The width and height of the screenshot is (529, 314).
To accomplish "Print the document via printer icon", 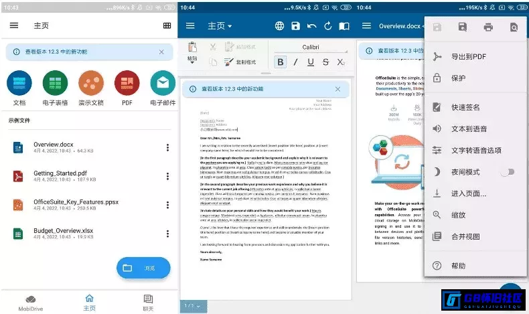I will click(x=488, y=27).
